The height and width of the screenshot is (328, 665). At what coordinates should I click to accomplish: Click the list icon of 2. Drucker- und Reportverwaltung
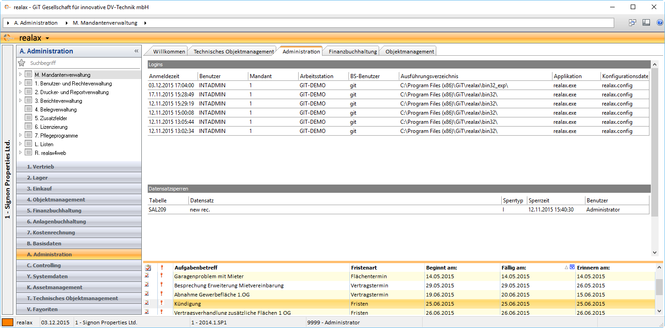pos(28,92)
